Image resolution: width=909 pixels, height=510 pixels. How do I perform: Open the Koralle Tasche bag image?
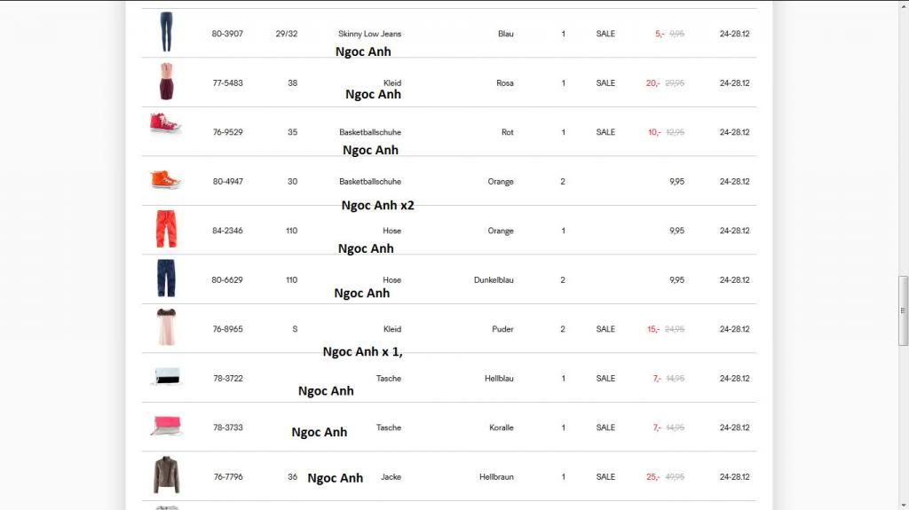coord(165,426)
